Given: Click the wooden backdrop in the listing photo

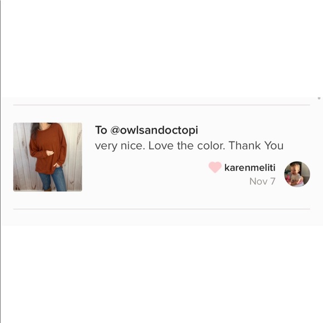Looking at the screenshot, I should coord(75,156).
